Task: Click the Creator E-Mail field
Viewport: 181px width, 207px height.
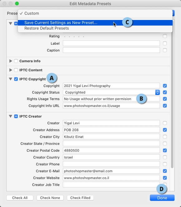Action: (111, 171)
